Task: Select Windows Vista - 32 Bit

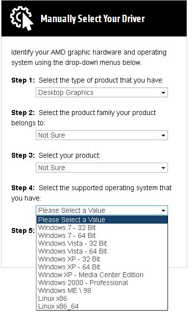Action: point(102,243)
